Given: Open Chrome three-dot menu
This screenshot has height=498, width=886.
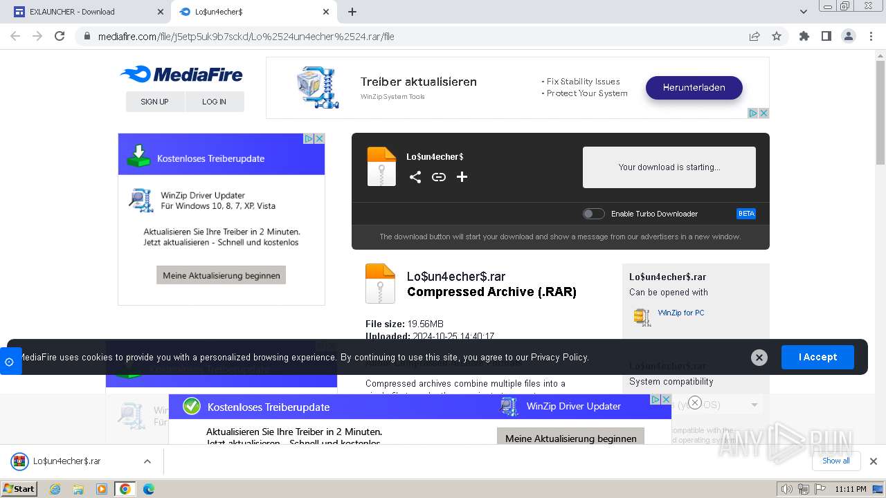Looking at the screenshot, I should 871,36.
